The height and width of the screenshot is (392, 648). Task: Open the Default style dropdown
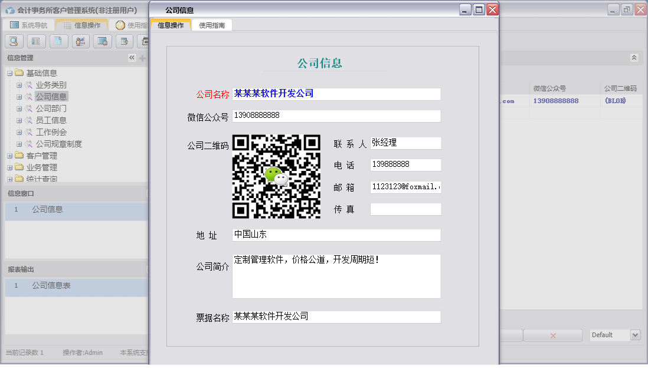click(x=614, y=334)
